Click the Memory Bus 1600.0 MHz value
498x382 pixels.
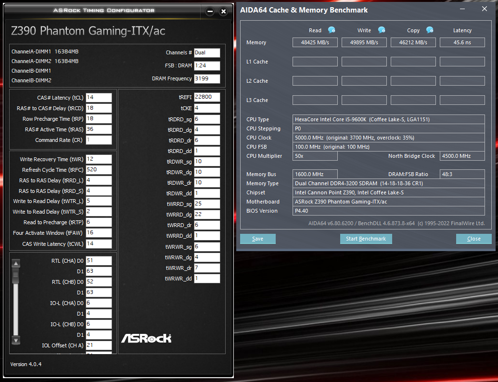315,174
